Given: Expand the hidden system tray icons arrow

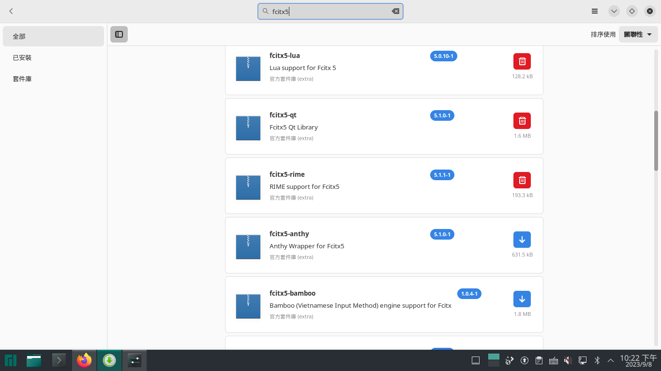Looking at the screenshot, I should click(611, 360).
